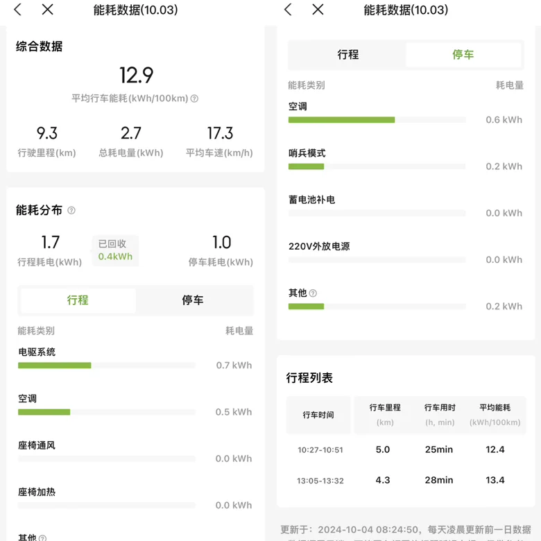Tap the 停车耗电(kWh) 1.0 figure
The width and height of the screenshot is (541, 541).
coord(221,243)
